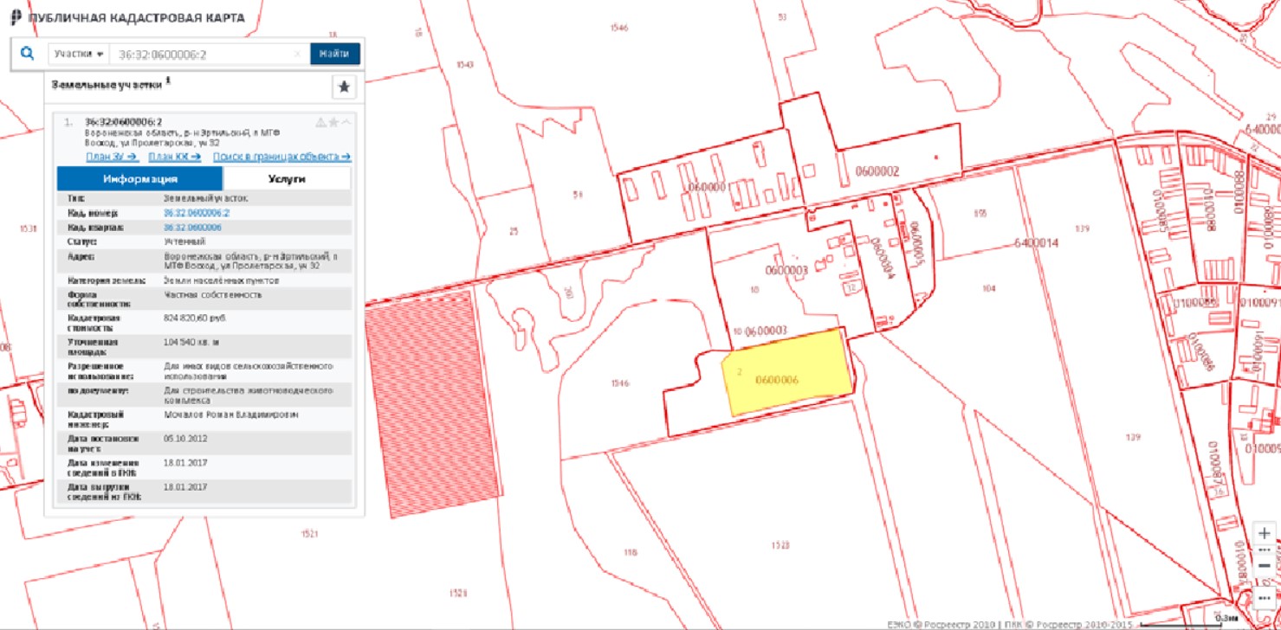1281x630 pixels.
Task: Open cadastral quarter 36:32:0600006 link
Action: point(193,228)
